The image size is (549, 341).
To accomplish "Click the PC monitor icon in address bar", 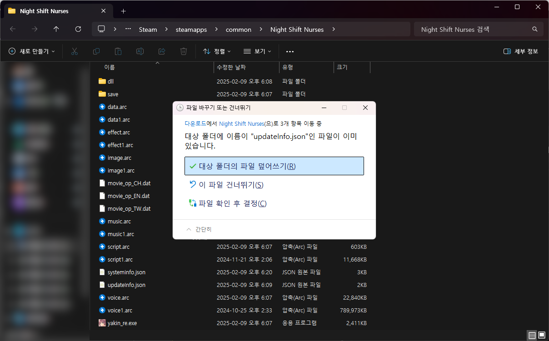I will [x=101, y=29].
